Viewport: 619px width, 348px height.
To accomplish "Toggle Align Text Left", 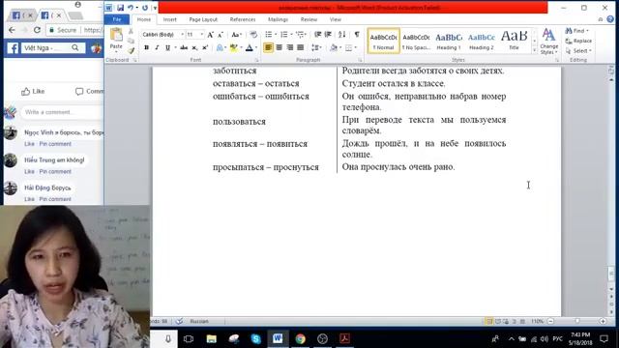I will 269,47.
